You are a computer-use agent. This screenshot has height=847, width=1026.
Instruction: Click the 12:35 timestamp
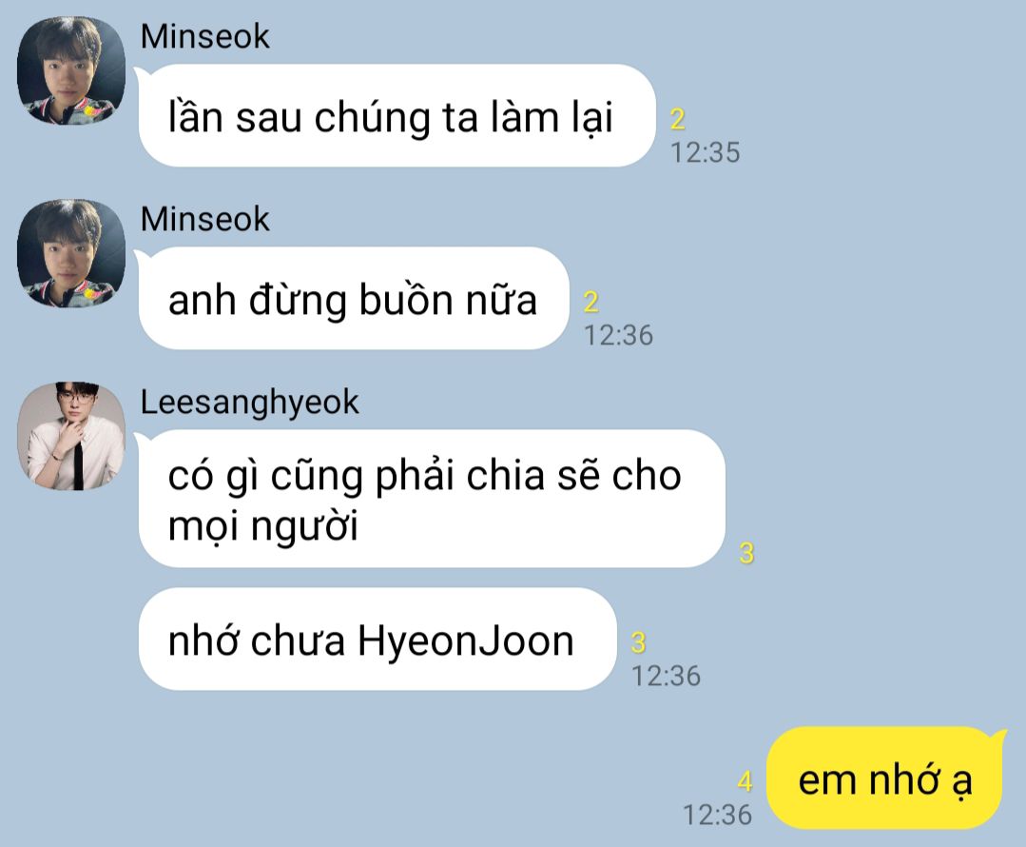pyautogui.click(x=706, y=152)
